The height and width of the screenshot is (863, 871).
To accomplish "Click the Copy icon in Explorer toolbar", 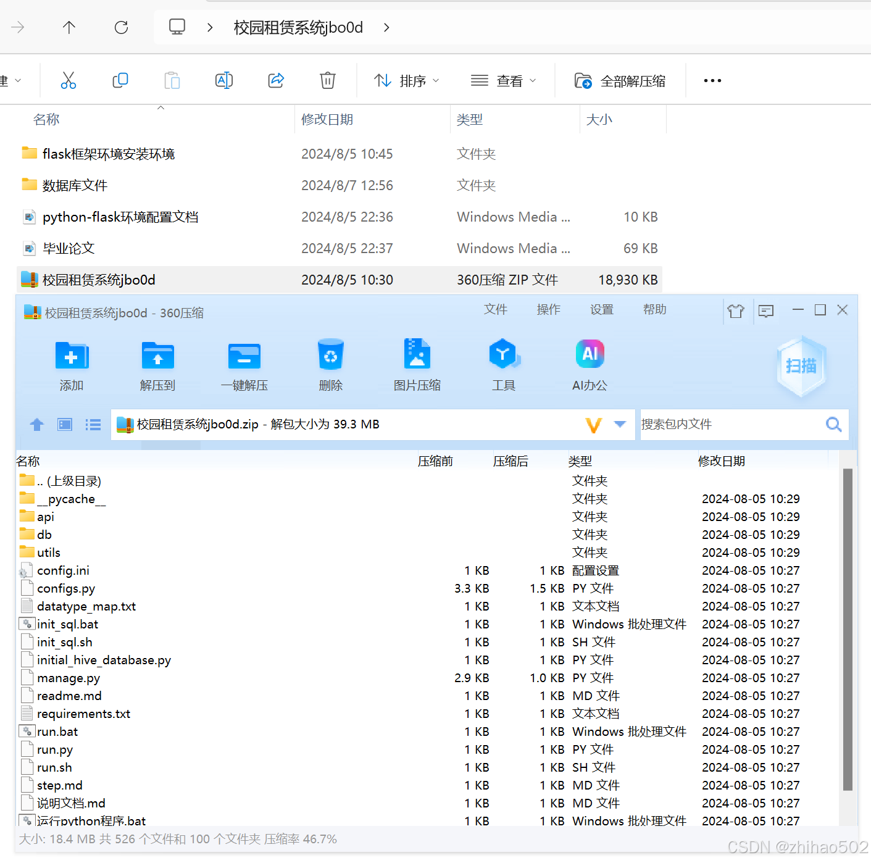I will pyautogui.click(x=120, y=80).
